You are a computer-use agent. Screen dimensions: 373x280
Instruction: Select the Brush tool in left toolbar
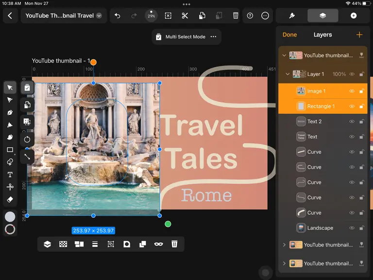10,137
